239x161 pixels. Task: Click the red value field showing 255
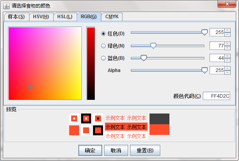click(x=217, y=32)
